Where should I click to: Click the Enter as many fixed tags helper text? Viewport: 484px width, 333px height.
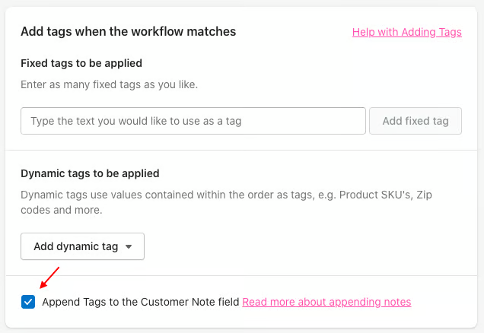point(110,84)
